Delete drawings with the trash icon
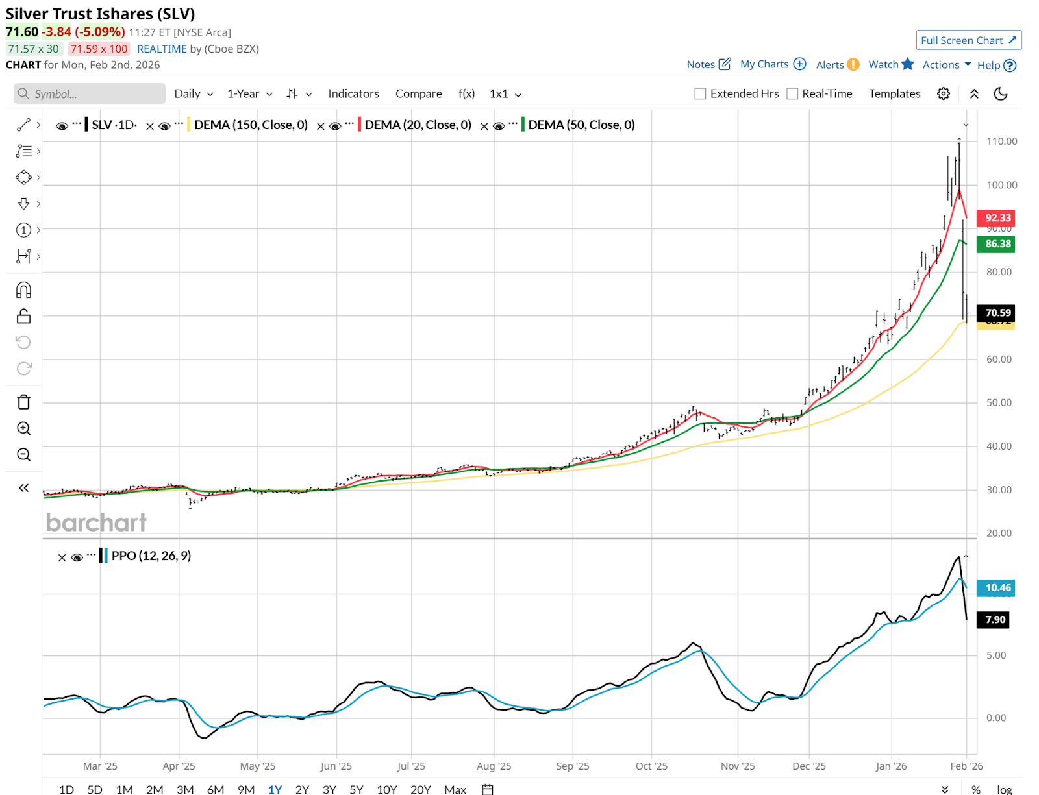 [x=23, y=402]
